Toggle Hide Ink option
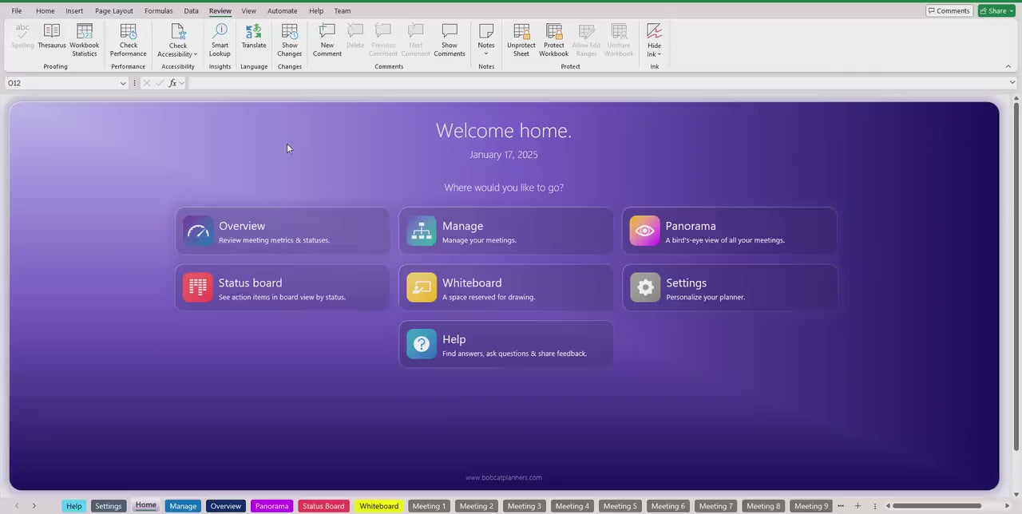Image resolution: width=1022 pixels, height=514 pixels. pyautogui.click(x=654, y=39)
